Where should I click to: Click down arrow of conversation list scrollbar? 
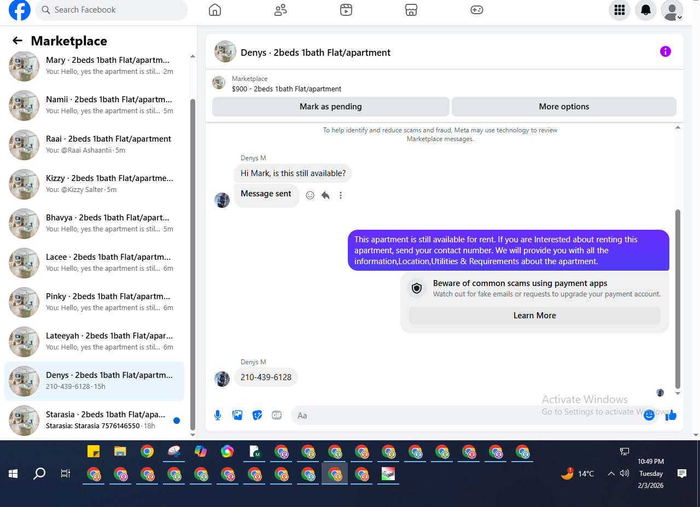point(192,435)
